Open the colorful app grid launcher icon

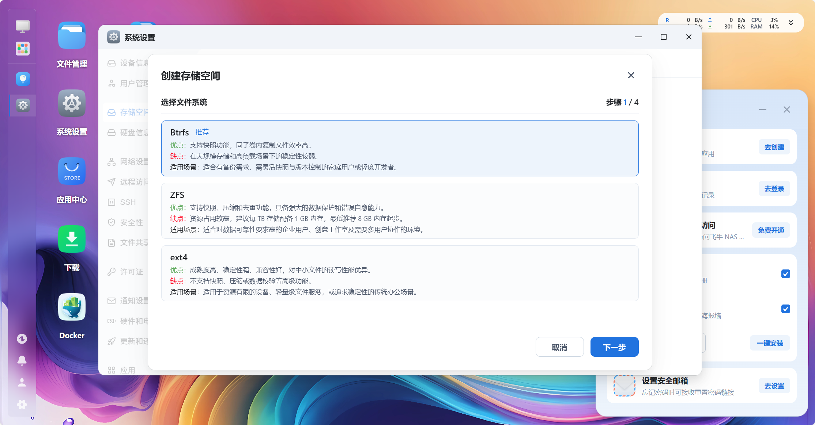(x=23, y=49)
